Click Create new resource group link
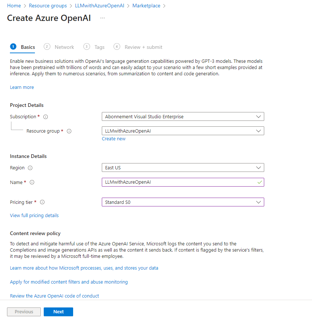The image size is (312, 317). click(114, 139)
